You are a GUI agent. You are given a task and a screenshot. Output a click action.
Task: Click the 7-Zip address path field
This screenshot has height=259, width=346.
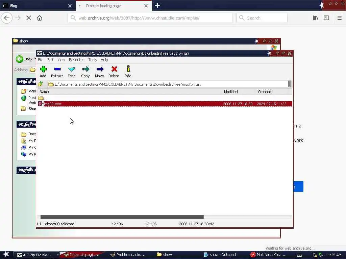168,84
